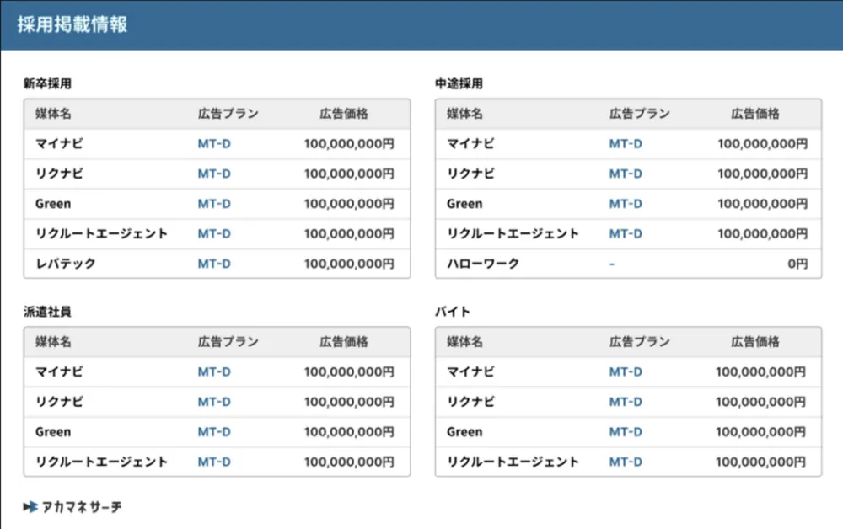The height and width of the screenshot is (529, 843).
Task: Open MT-D plan for リクナビ in バイト
Action: pos(626,403)
